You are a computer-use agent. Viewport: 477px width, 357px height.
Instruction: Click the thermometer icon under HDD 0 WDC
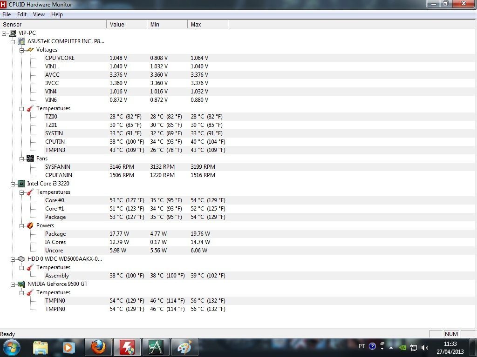30,267
